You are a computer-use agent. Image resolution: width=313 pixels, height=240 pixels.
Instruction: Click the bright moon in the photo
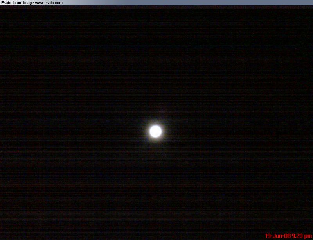click(x=155, y=131)
